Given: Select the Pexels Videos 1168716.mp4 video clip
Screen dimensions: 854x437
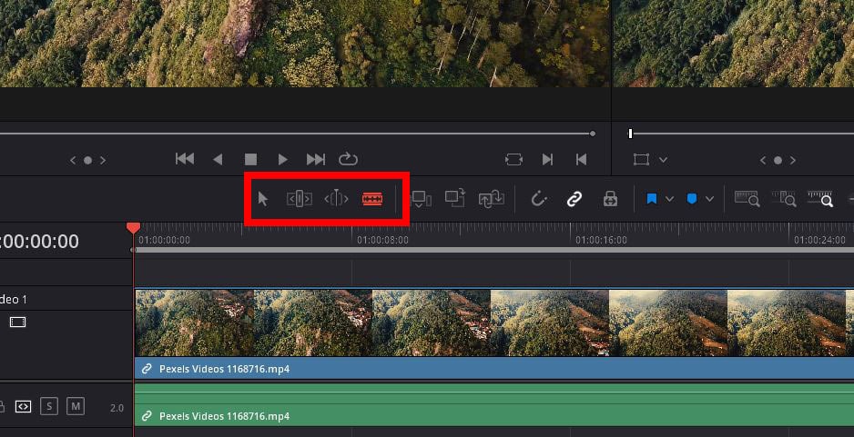Looking at the screenshot, I should (494, 333).
